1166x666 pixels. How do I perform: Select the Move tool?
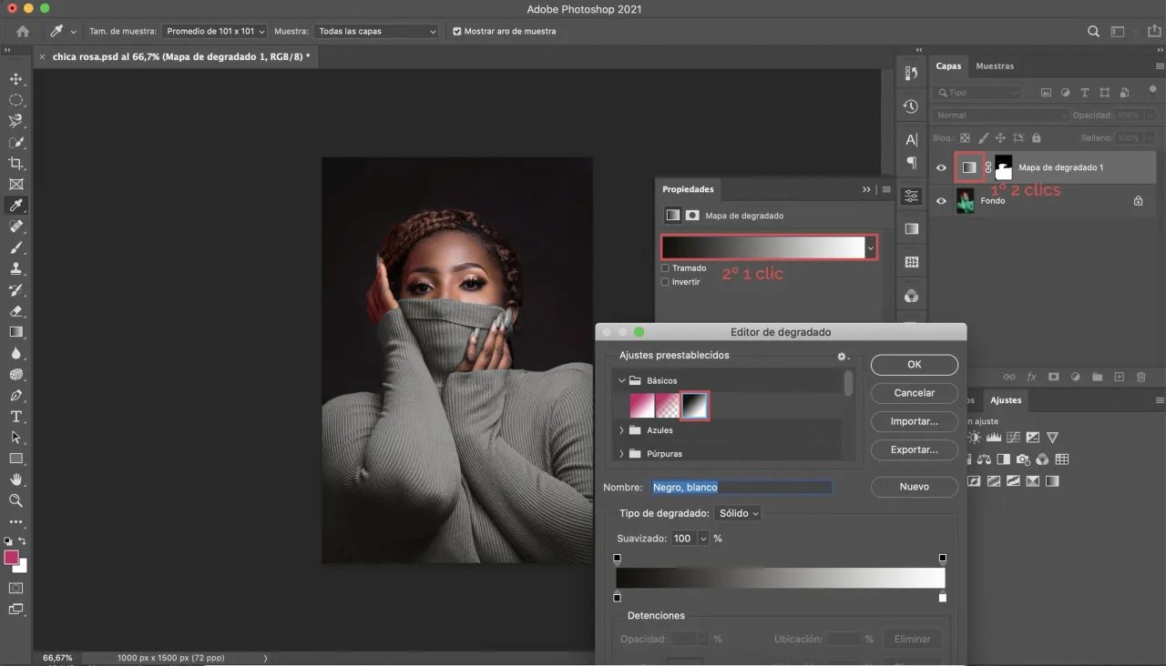pyautogui.click(x=15, y=79)
